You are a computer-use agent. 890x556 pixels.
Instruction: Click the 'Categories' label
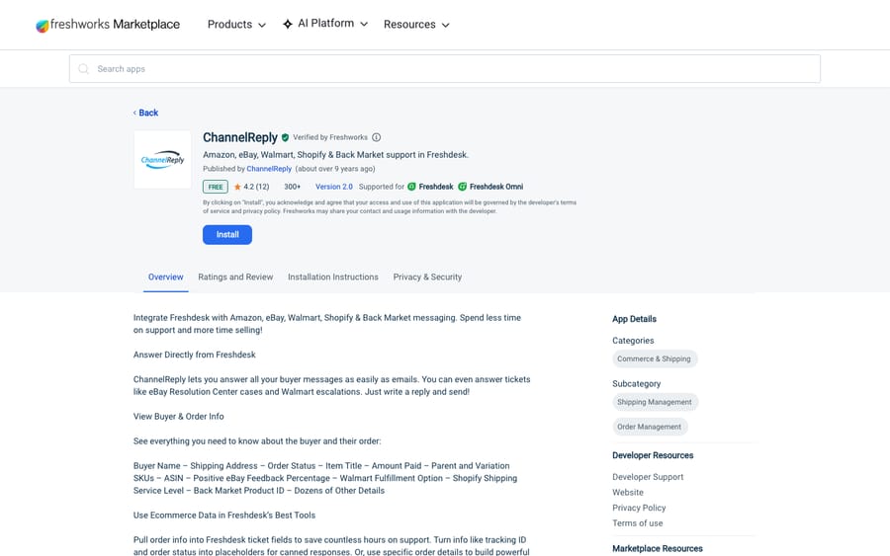pyautogui.click(x=633, y=341)
